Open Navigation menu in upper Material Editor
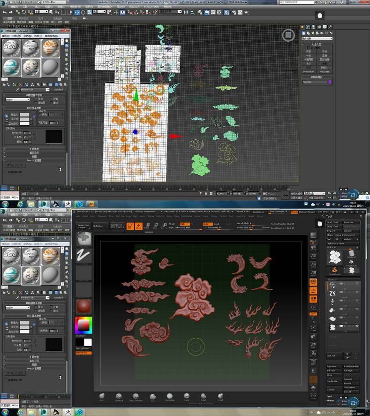 (27, 36)
